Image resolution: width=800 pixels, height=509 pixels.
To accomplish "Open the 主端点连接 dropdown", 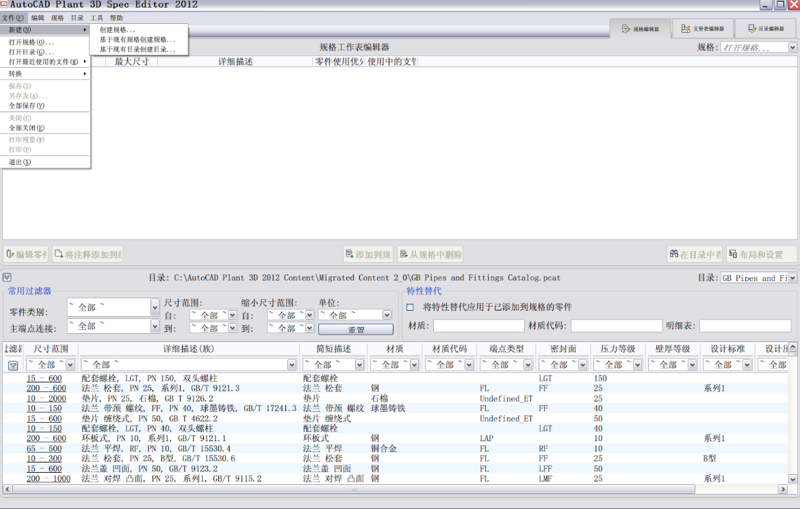I will pos(155,326).
